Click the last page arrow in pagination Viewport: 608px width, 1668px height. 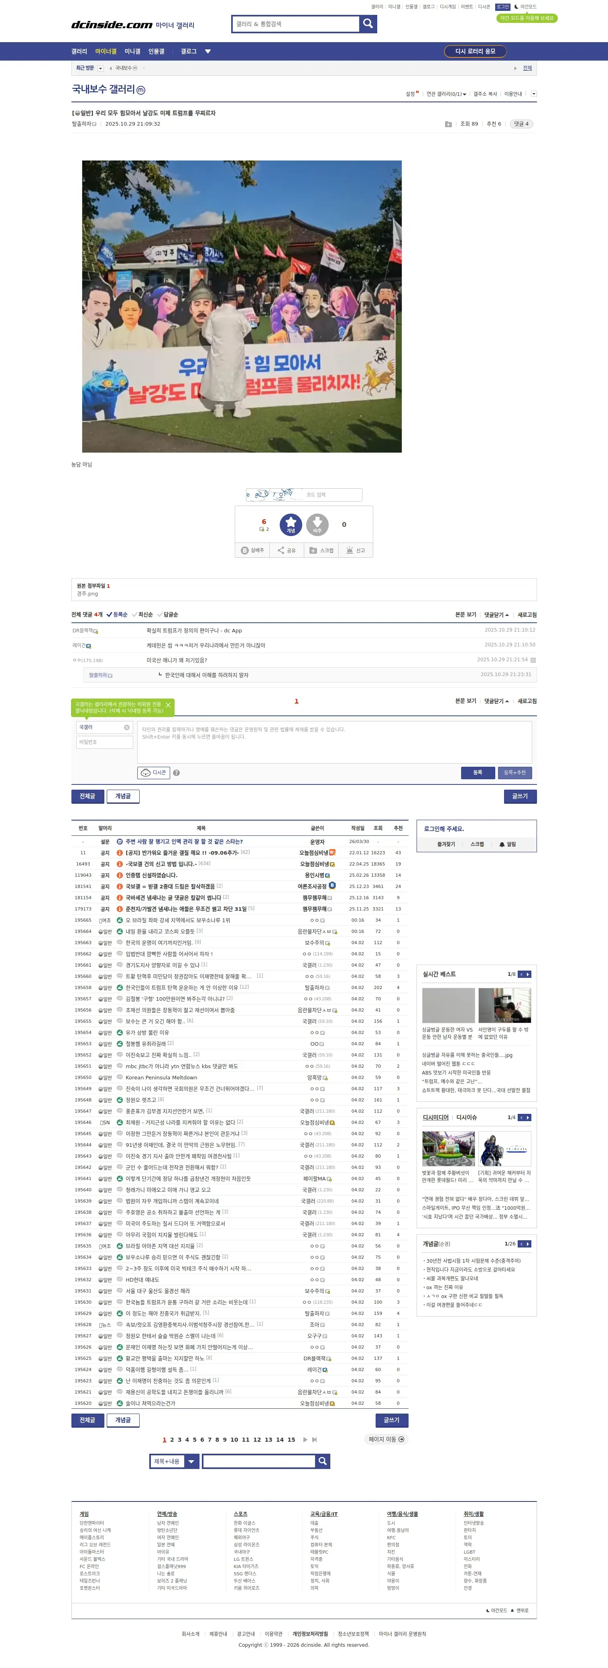point(315,1439)
